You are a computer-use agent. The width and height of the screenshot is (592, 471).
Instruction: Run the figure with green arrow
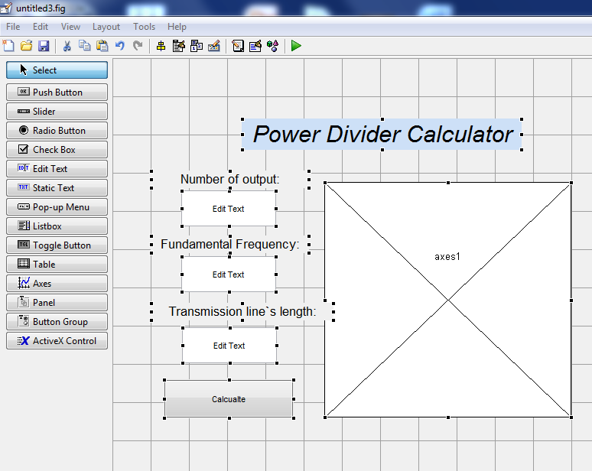[x=296, y=46]
